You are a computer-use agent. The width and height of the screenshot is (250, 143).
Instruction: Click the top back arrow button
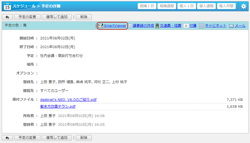[7, 17]
